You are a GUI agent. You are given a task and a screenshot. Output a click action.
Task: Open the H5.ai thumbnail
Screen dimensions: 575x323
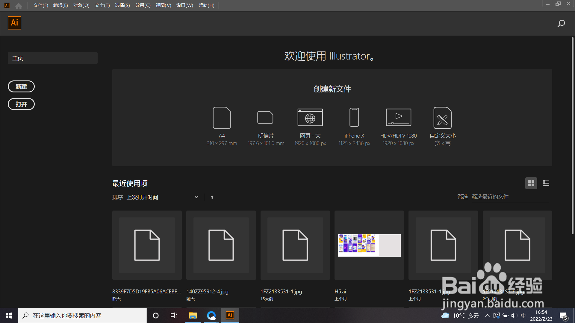(369, 245)
